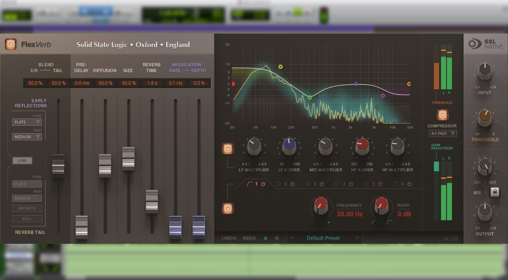Click the Default Preset name field
The width and height of the screenshot is (508, 280).
pyautogui.click(x=323, y=238)
